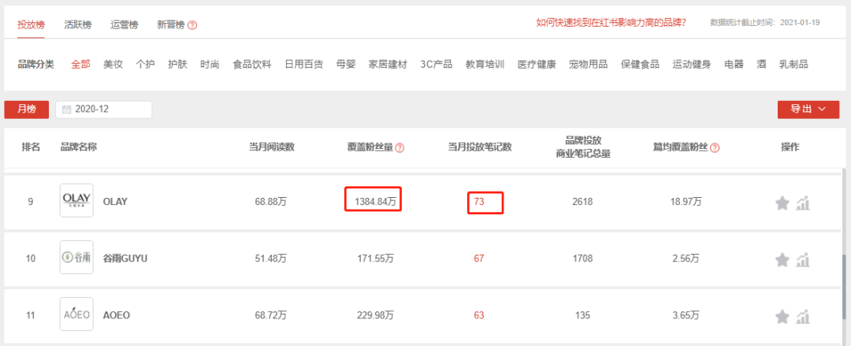
Task: Switch to the 活跃榜 tab
Action: (77, 24)
